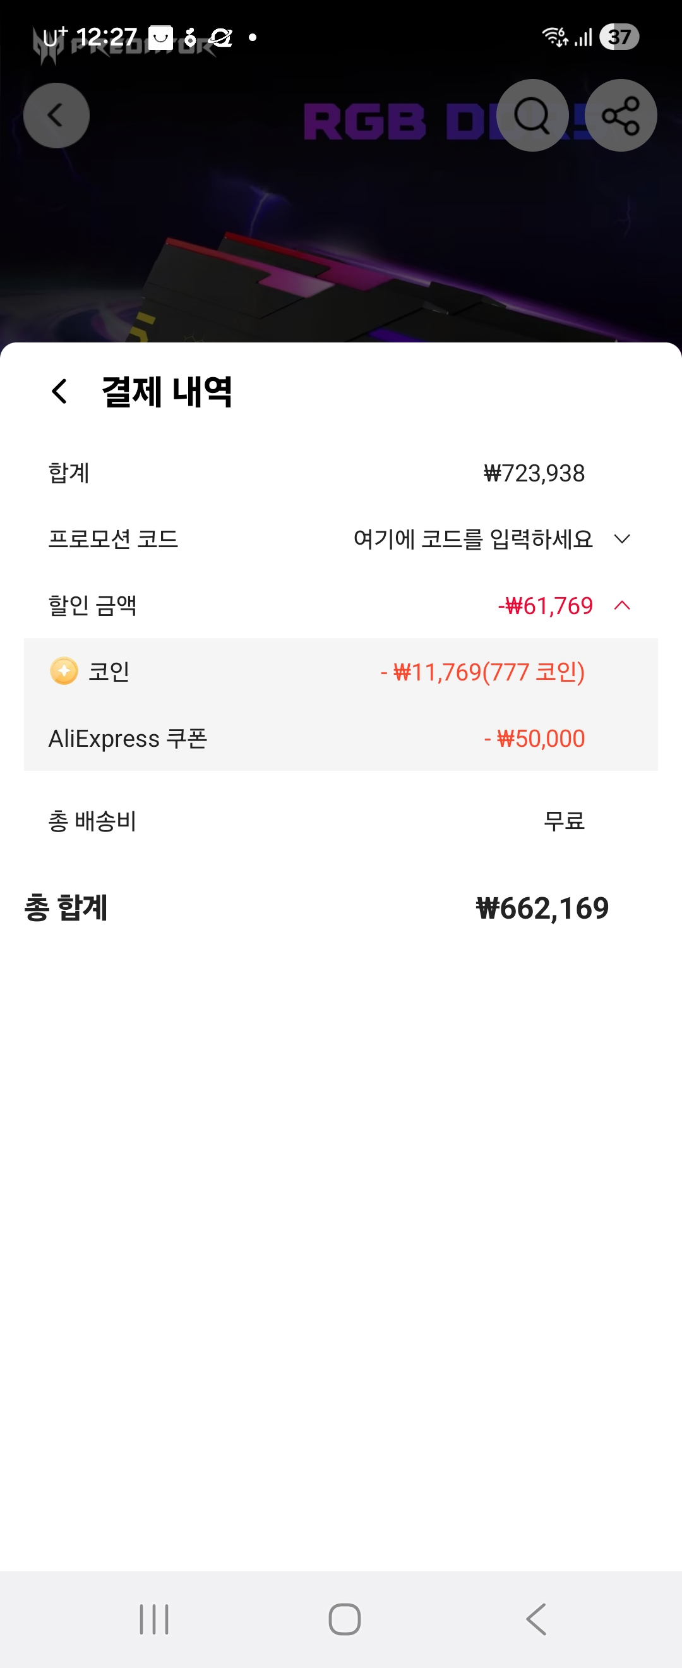Tap the -₩61,769 discount amount

click(546, 605)
